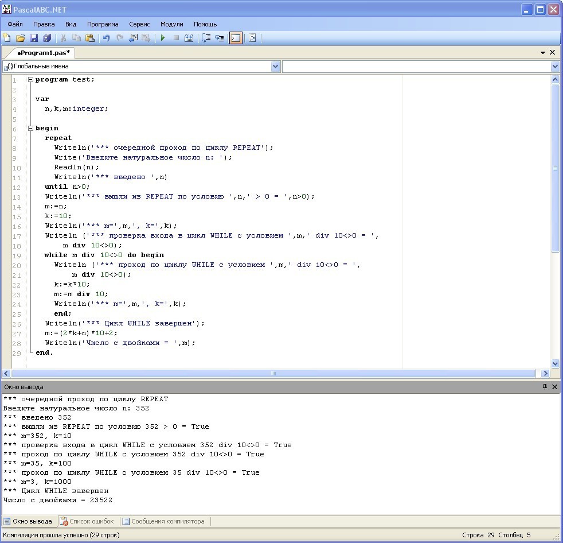Click the Paste clipboard icon

[90, 38]
